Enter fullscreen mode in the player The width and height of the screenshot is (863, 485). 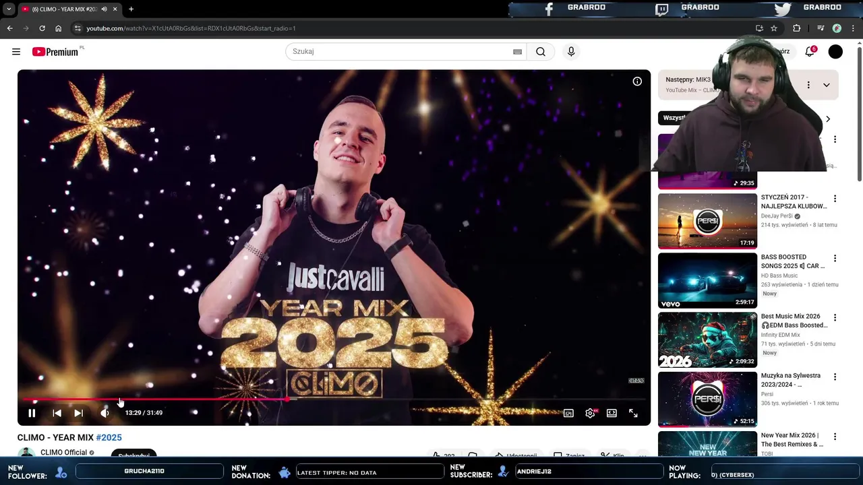click(x=633, y=413)
